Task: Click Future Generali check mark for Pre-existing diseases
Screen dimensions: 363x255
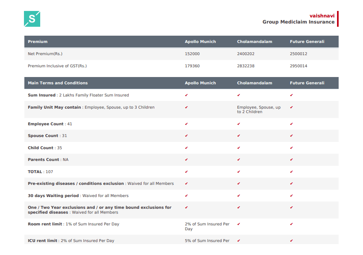Action: 292,184
